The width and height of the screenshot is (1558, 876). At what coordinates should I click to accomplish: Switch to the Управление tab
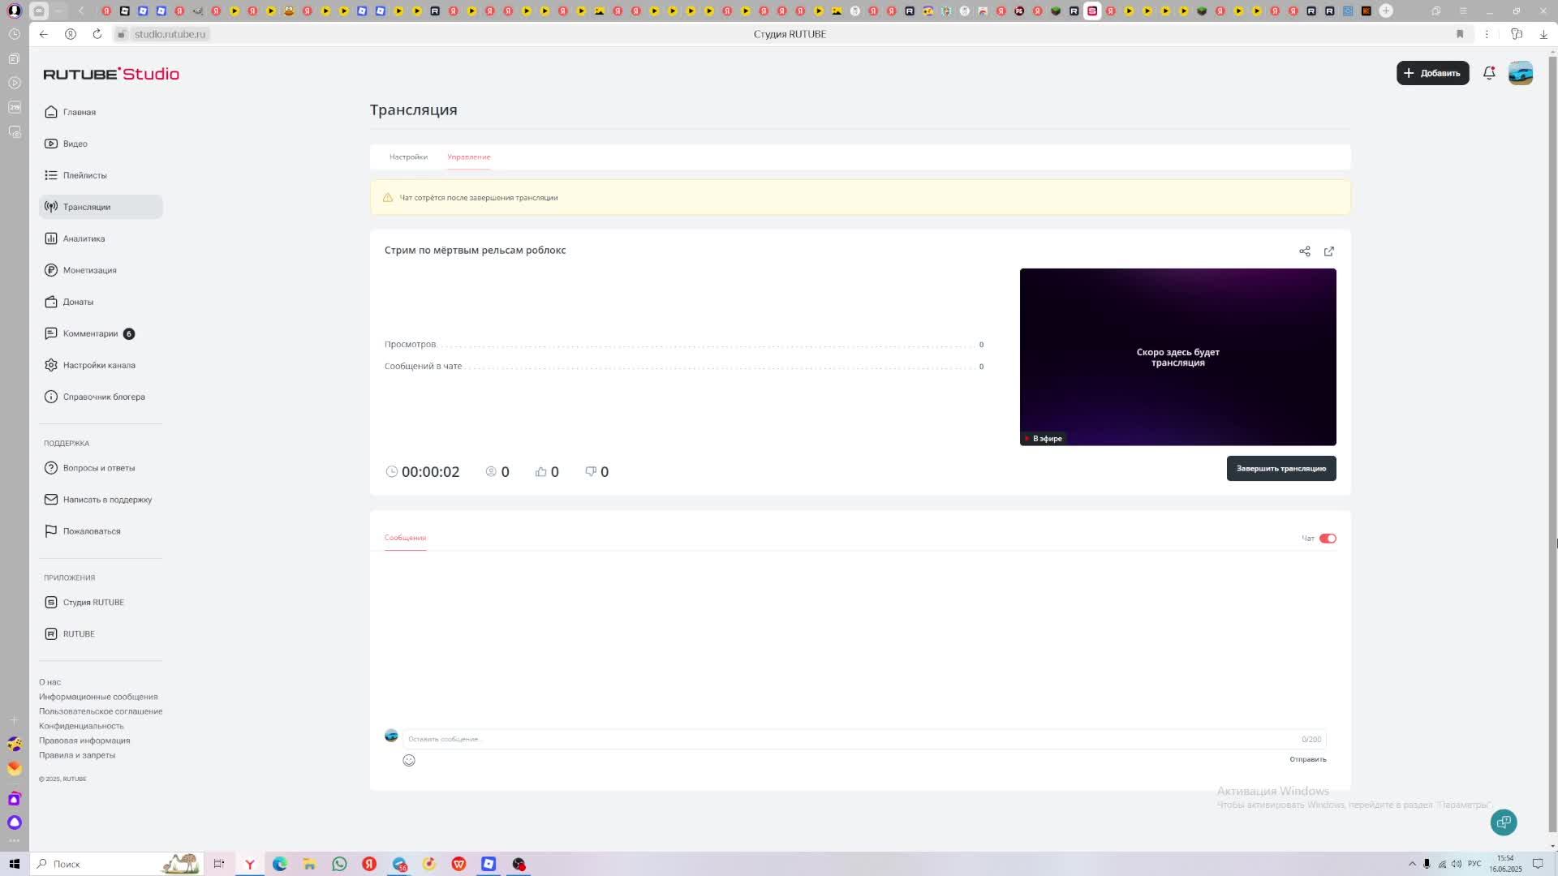(469, 157)
